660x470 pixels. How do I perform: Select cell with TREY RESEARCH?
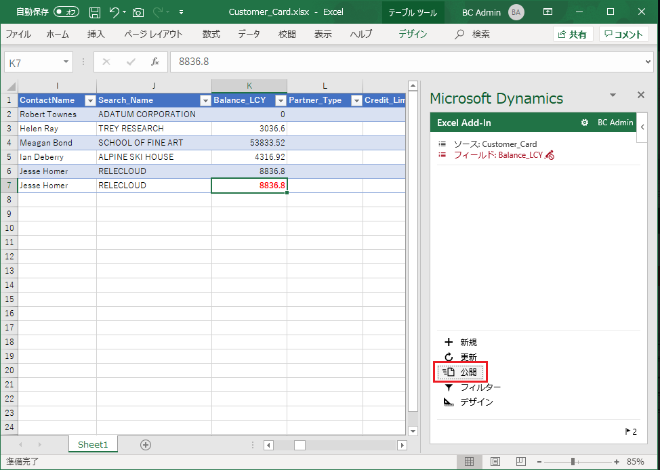coord(154,128)
